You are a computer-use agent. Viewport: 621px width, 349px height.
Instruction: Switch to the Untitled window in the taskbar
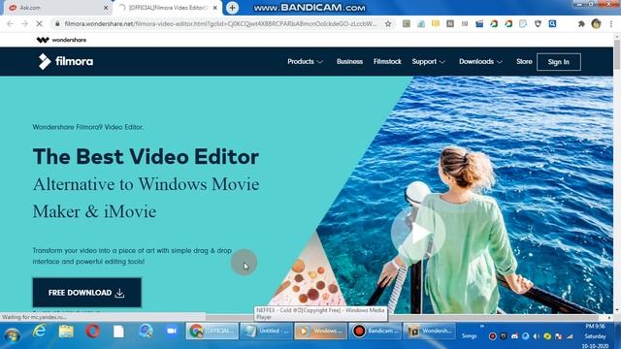267,331
